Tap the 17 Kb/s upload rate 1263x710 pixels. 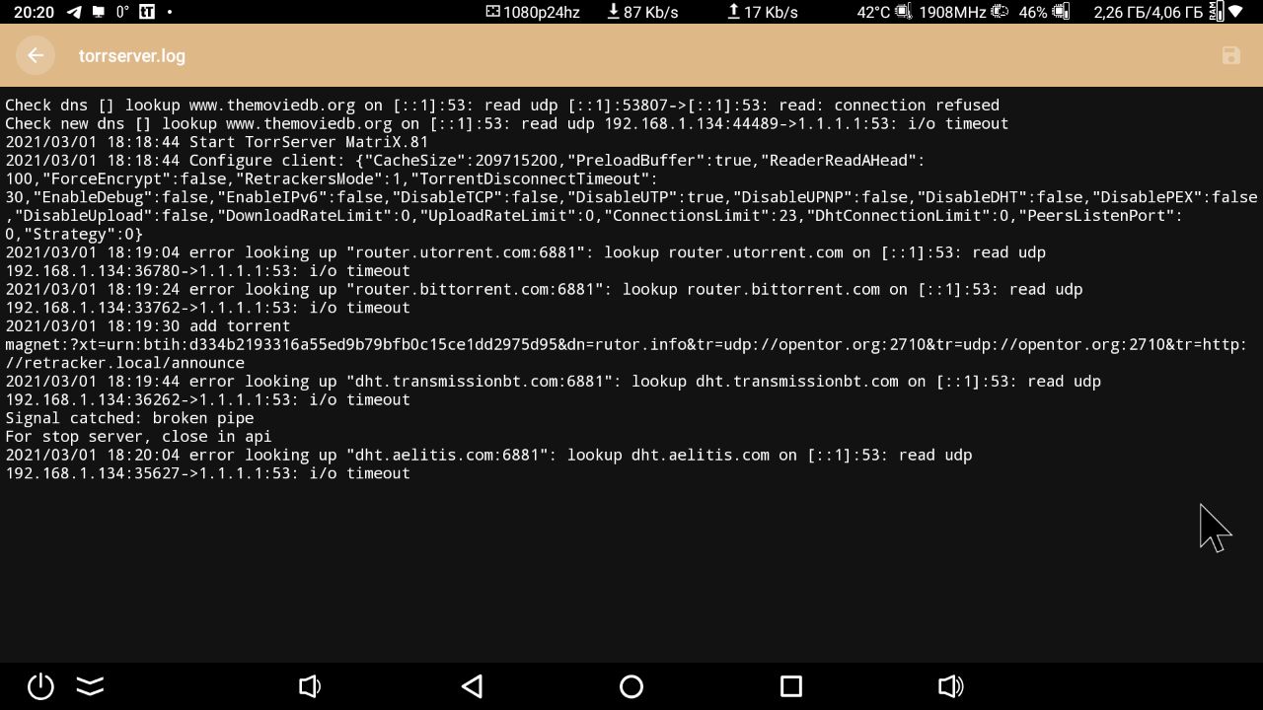tap(771, 12)
